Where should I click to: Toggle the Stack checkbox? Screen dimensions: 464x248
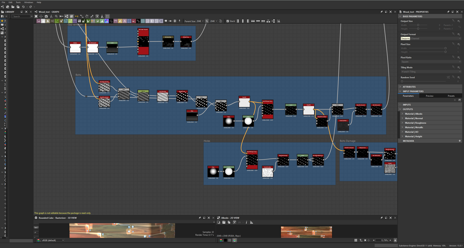pyautogui.click(x=228, y=21)
